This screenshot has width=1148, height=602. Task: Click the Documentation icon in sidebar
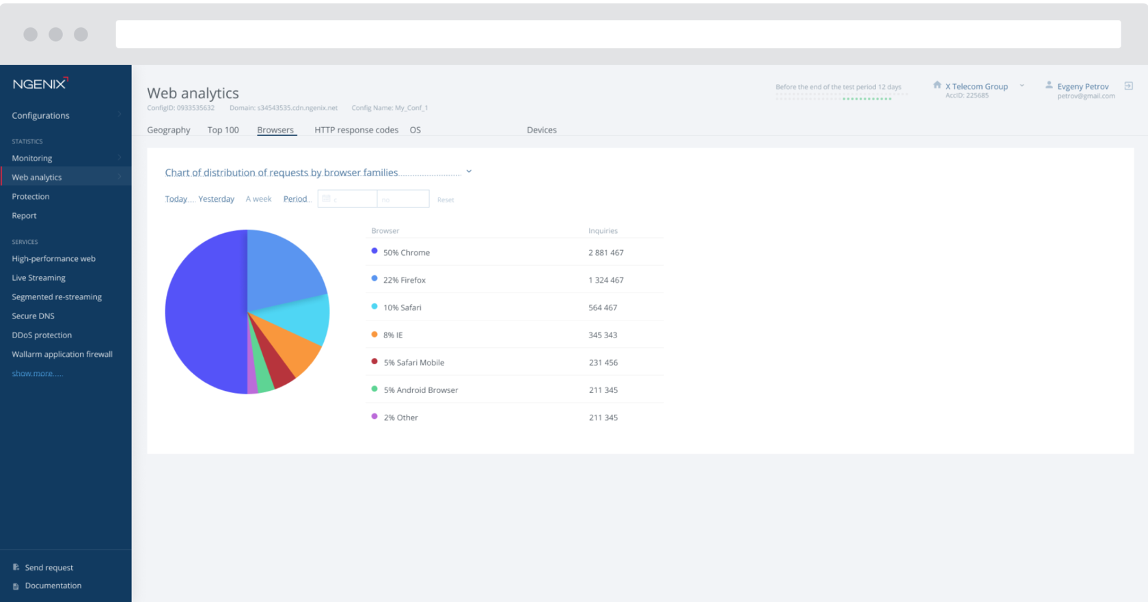(16, 586)
